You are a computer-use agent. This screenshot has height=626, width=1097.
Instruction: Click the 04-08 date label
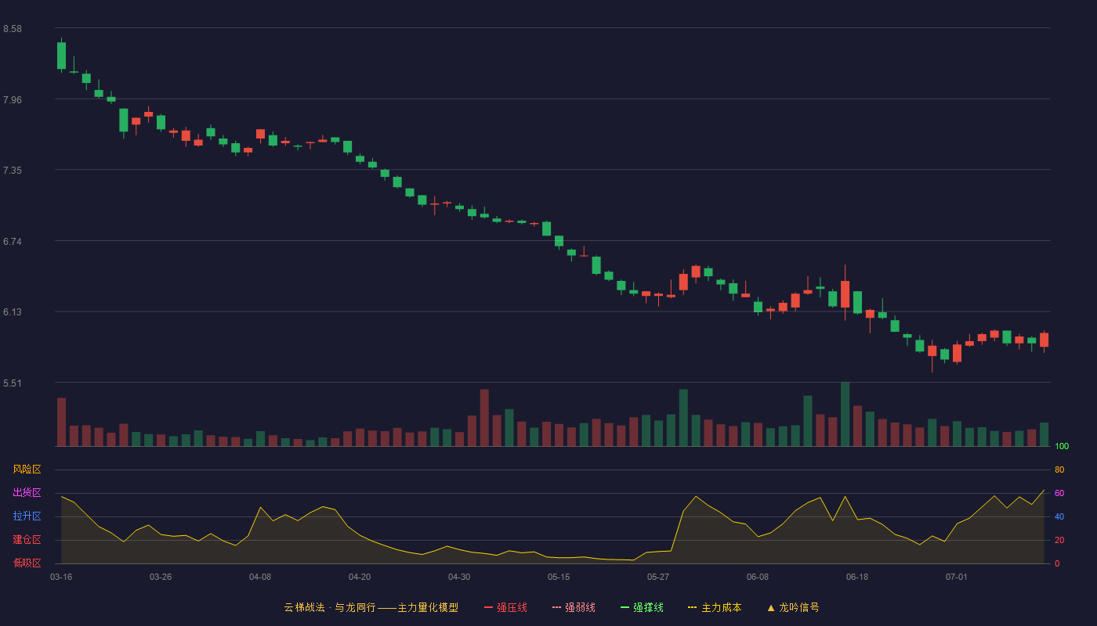click(x=260, y=577)
